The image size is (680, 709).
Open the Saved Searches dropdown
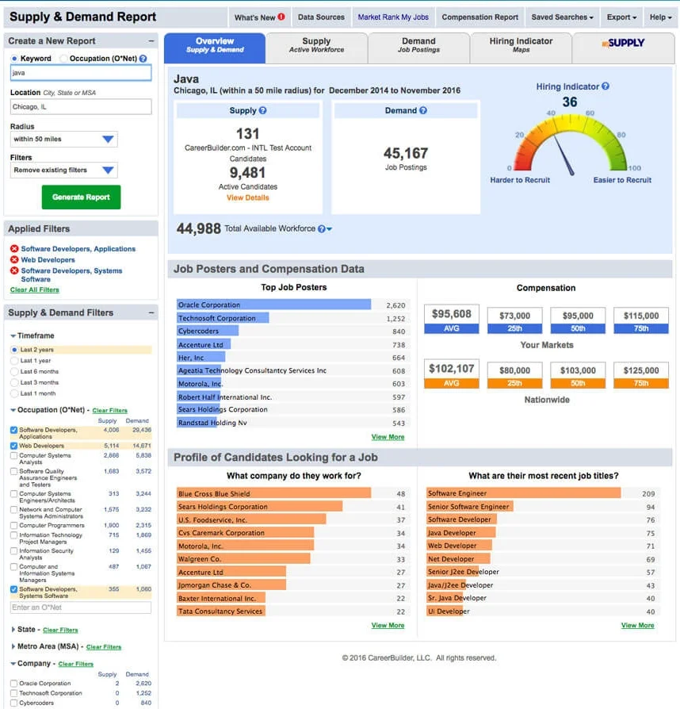(x=562, y=17)
